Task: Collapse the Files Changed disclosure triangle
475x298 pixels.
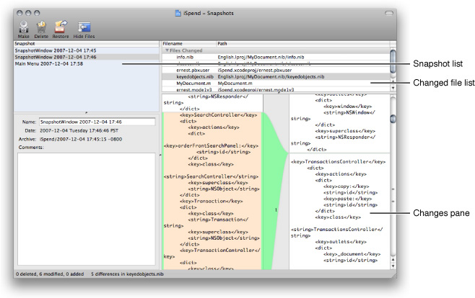Action: [165, 50]
